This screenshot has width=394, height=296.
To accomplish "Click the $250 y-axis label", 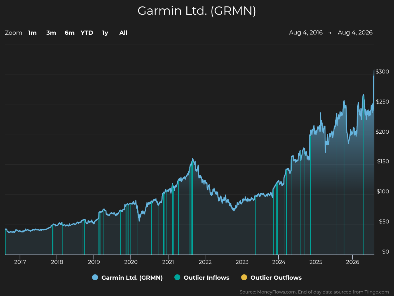I will tap(383, 101).
